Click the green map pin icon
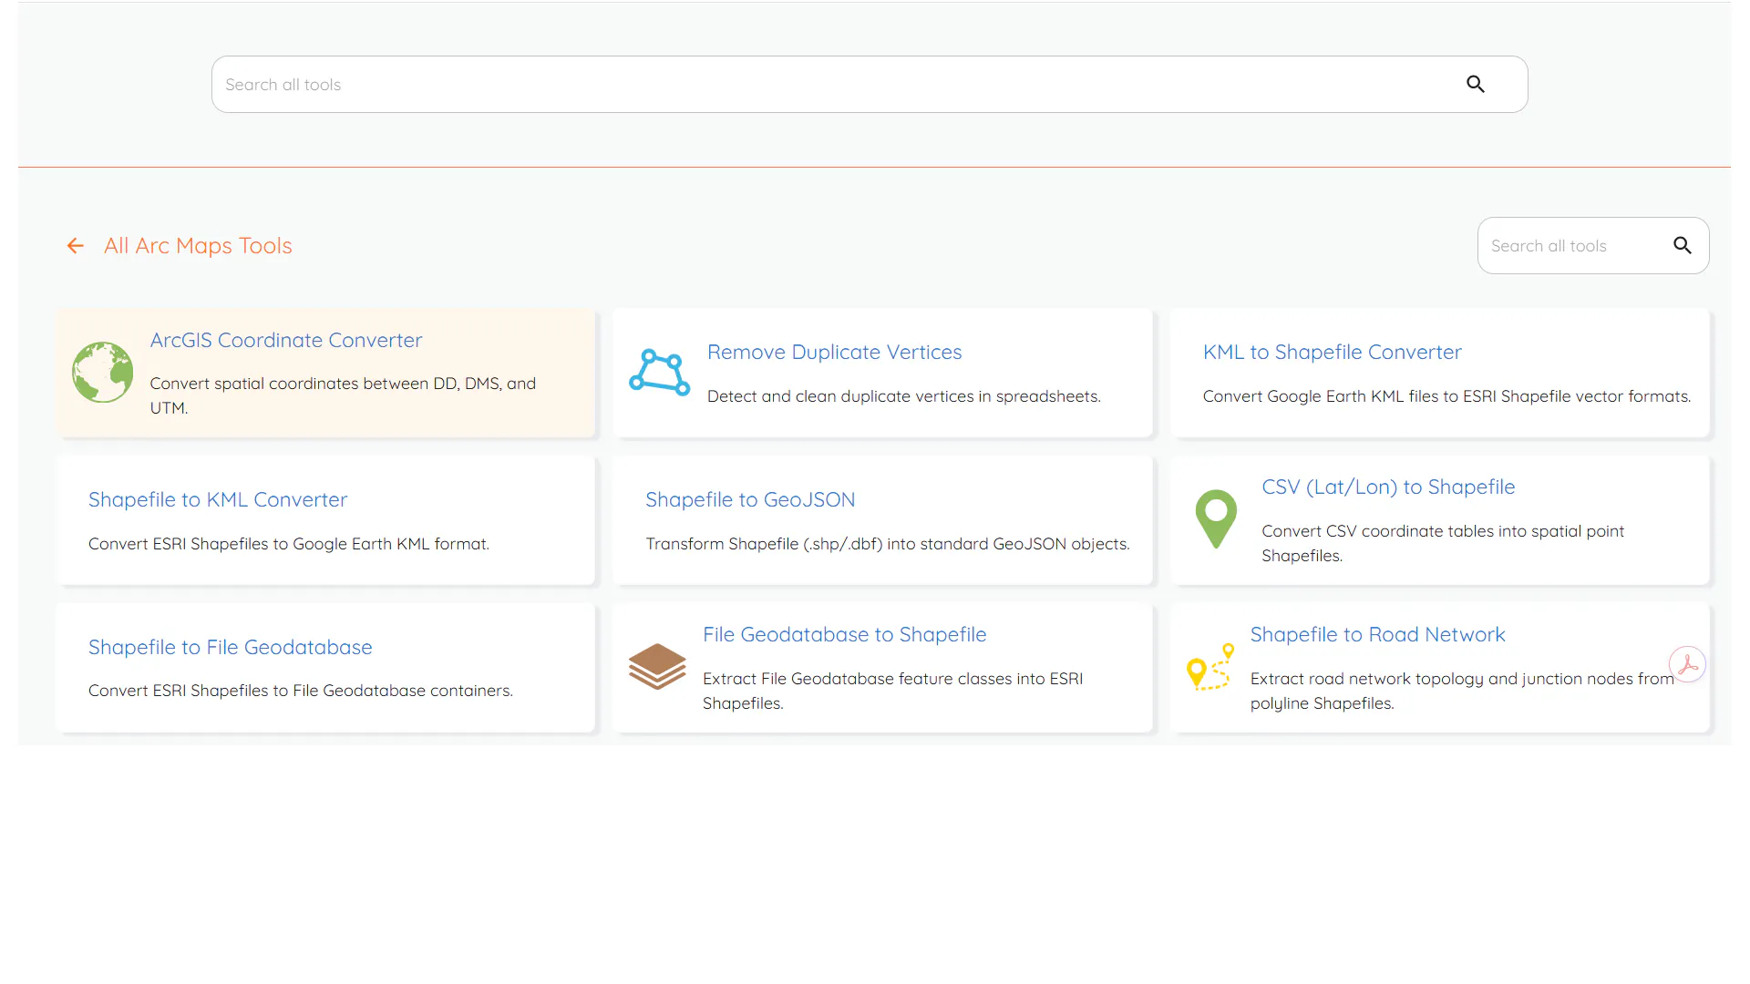Screen dimensions: 1750x984 pyautogui.click(x=1216, y=519)
